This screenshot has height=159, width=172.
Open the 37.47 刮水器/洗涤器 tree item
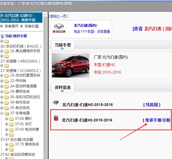click(17, 140)
